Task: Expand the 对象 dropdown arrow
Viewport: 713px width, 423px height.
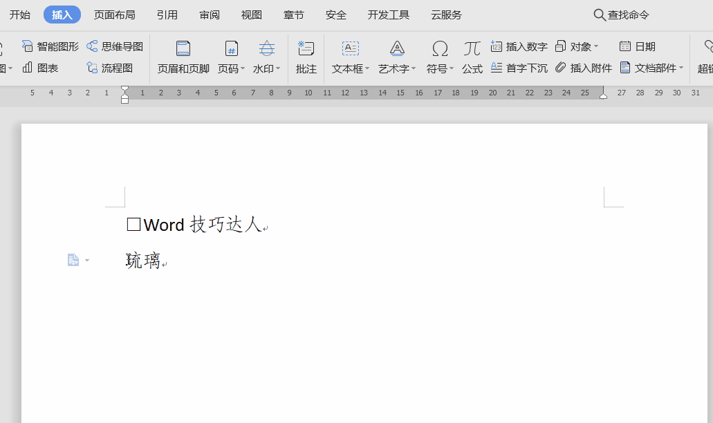Action: pos(596,46)
